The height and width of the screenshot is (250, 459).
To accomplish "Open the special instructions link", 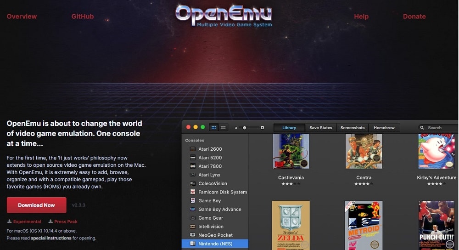I will tap(51, 238).
